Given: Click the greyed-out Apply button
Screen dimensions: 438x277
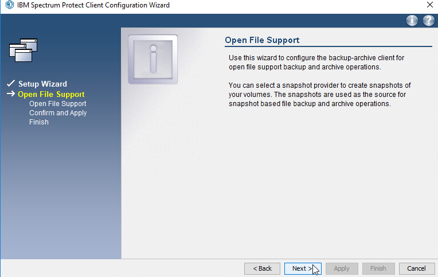Looking at the screenshot, I should (x=342, y=268).
